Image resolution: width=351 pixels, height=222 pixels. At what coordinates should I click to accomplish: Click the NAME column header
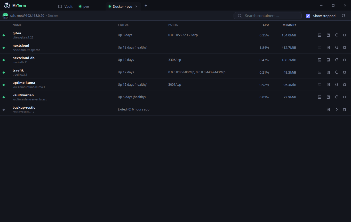17,25
